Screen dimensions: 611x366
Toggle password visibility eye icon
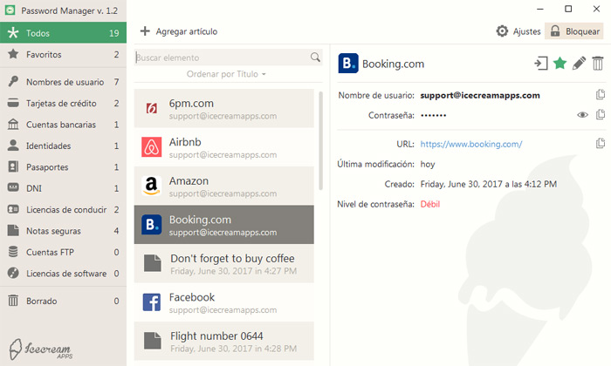pos(582,115)
